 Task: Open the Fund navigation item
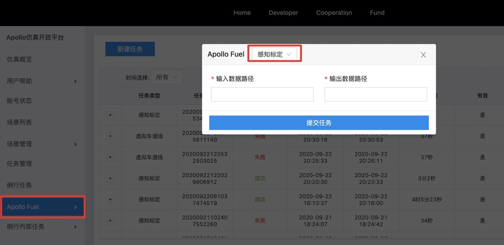(x=377, y=13)
